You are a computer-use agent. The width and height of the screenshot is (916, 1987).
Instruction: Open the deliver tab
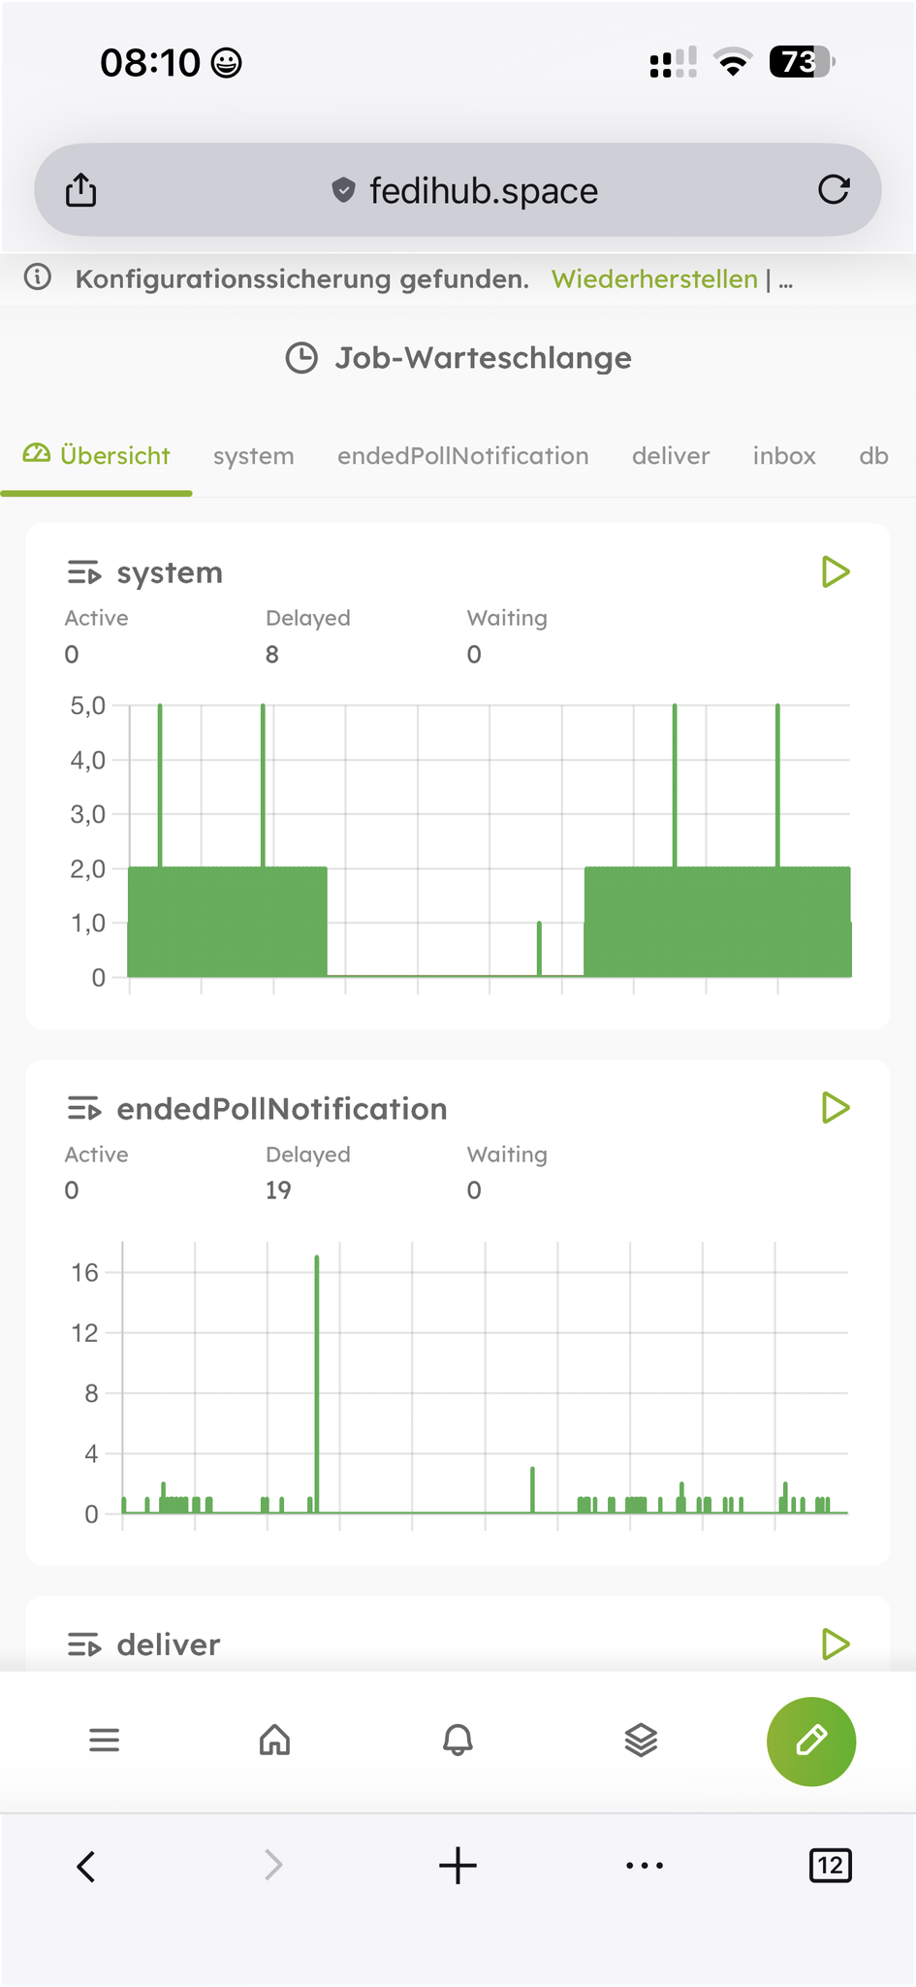pyautogui.click(x=671, y=456)
